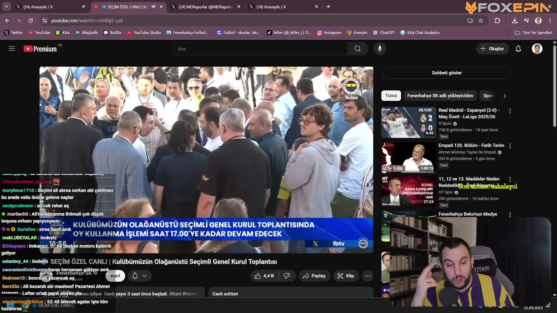Open YouTube notifications bell
Screen dimensions: 557x313
pyautogui.click(x=518, y=49)
